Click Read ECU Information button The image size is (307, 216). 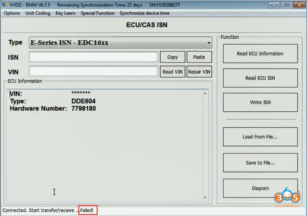(260, 54)
